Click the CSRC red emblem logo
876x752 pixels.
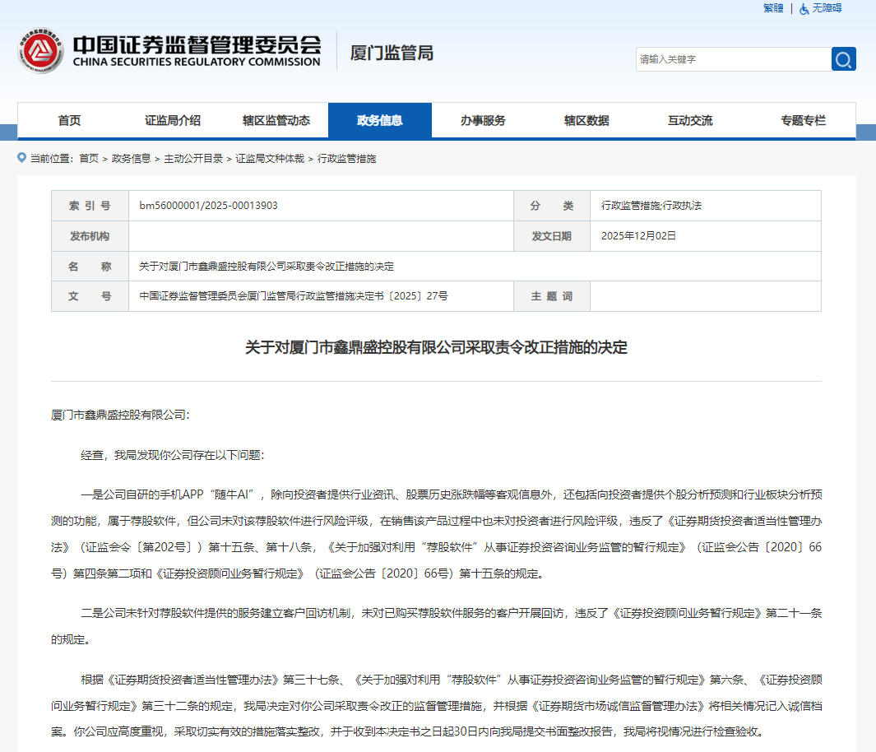click(x=40, y=51)
